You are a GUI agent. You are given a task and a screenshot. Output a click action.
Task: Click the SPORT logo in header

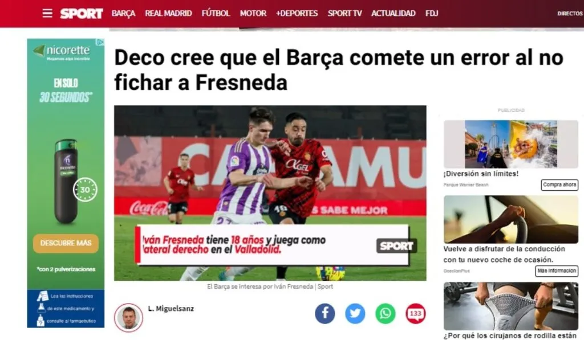pos(82,14)
